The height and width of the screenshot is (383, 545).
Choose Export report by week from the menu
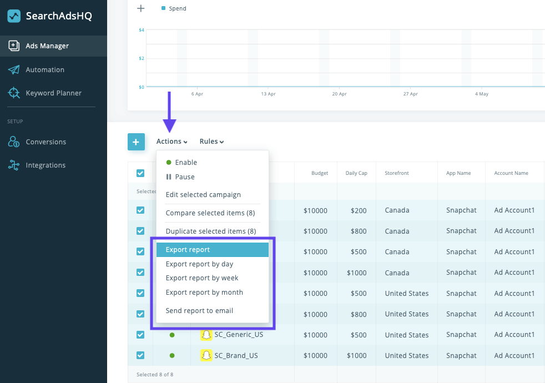click(x=201, y=278)
